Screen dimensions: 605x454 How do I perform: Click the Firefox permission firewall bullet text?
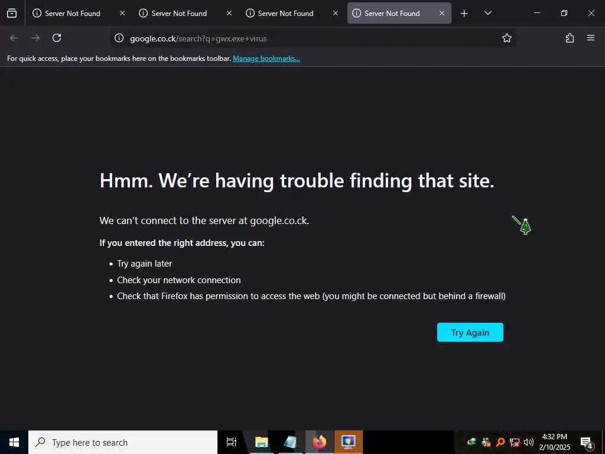point(311,296)
